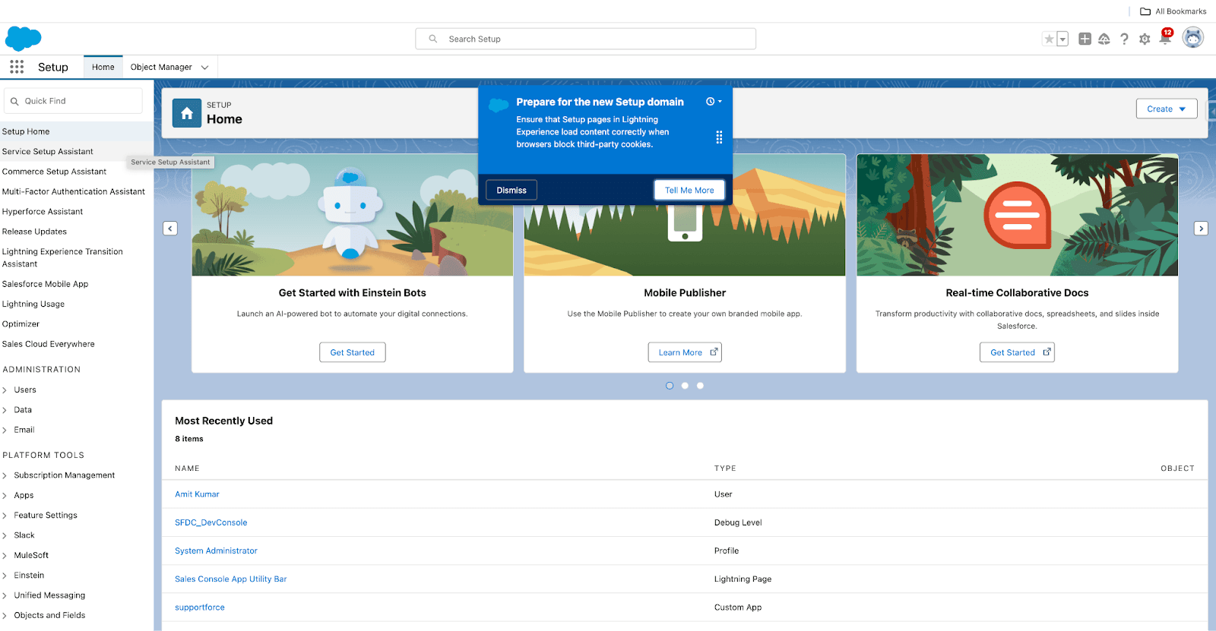Open the user profile avatar
Image resolution: width=1216 pixels, height=631 pixels.
pyautogui.click(x=1192, y=37)
